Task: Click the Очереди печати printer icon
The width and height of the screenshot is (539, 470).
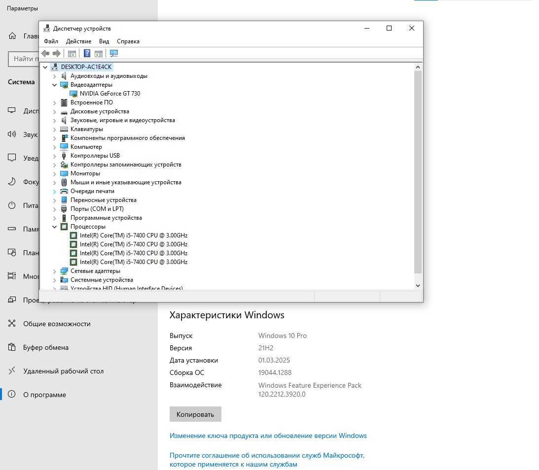Action: click(64, 191)
